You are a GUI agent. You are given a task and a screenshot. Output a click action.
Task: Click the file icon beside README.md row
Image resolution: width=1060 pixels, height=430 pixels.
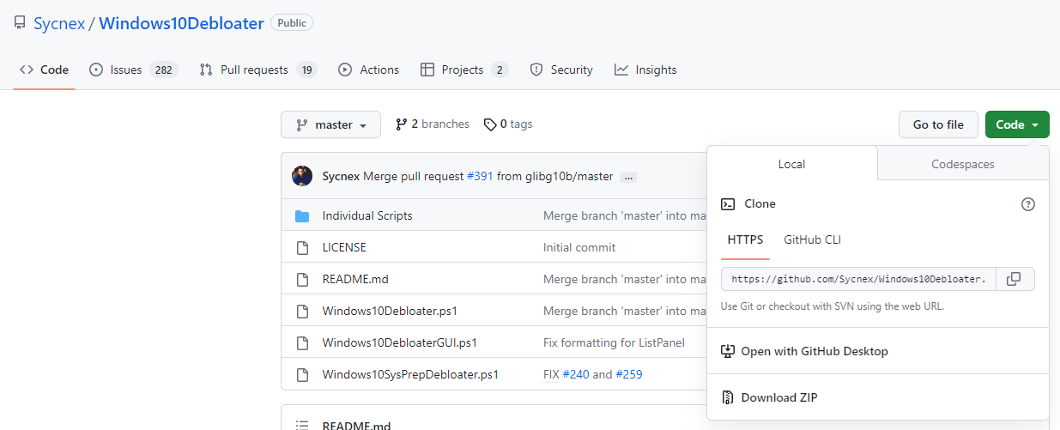point(302,279)
